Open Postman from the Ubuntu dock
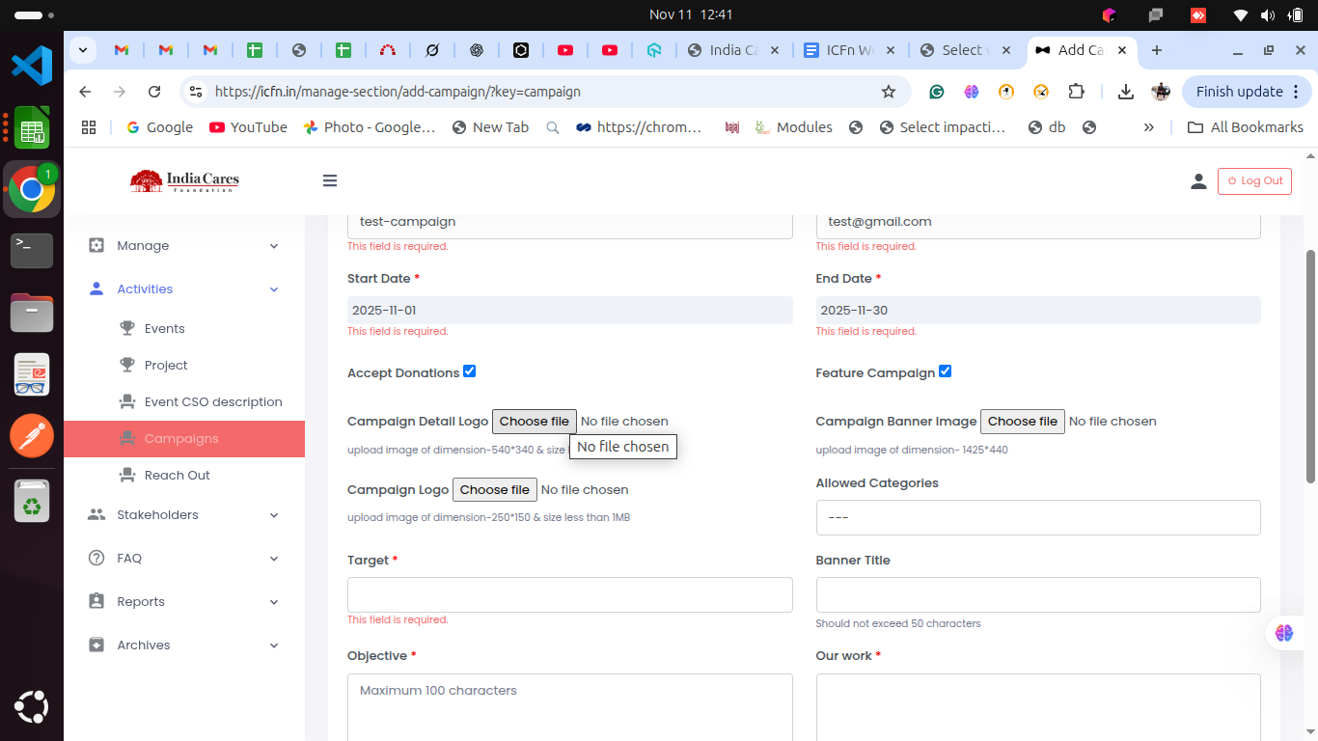Image resolution: width=1318 pixels, height=741 pixels. pos(32,436)
